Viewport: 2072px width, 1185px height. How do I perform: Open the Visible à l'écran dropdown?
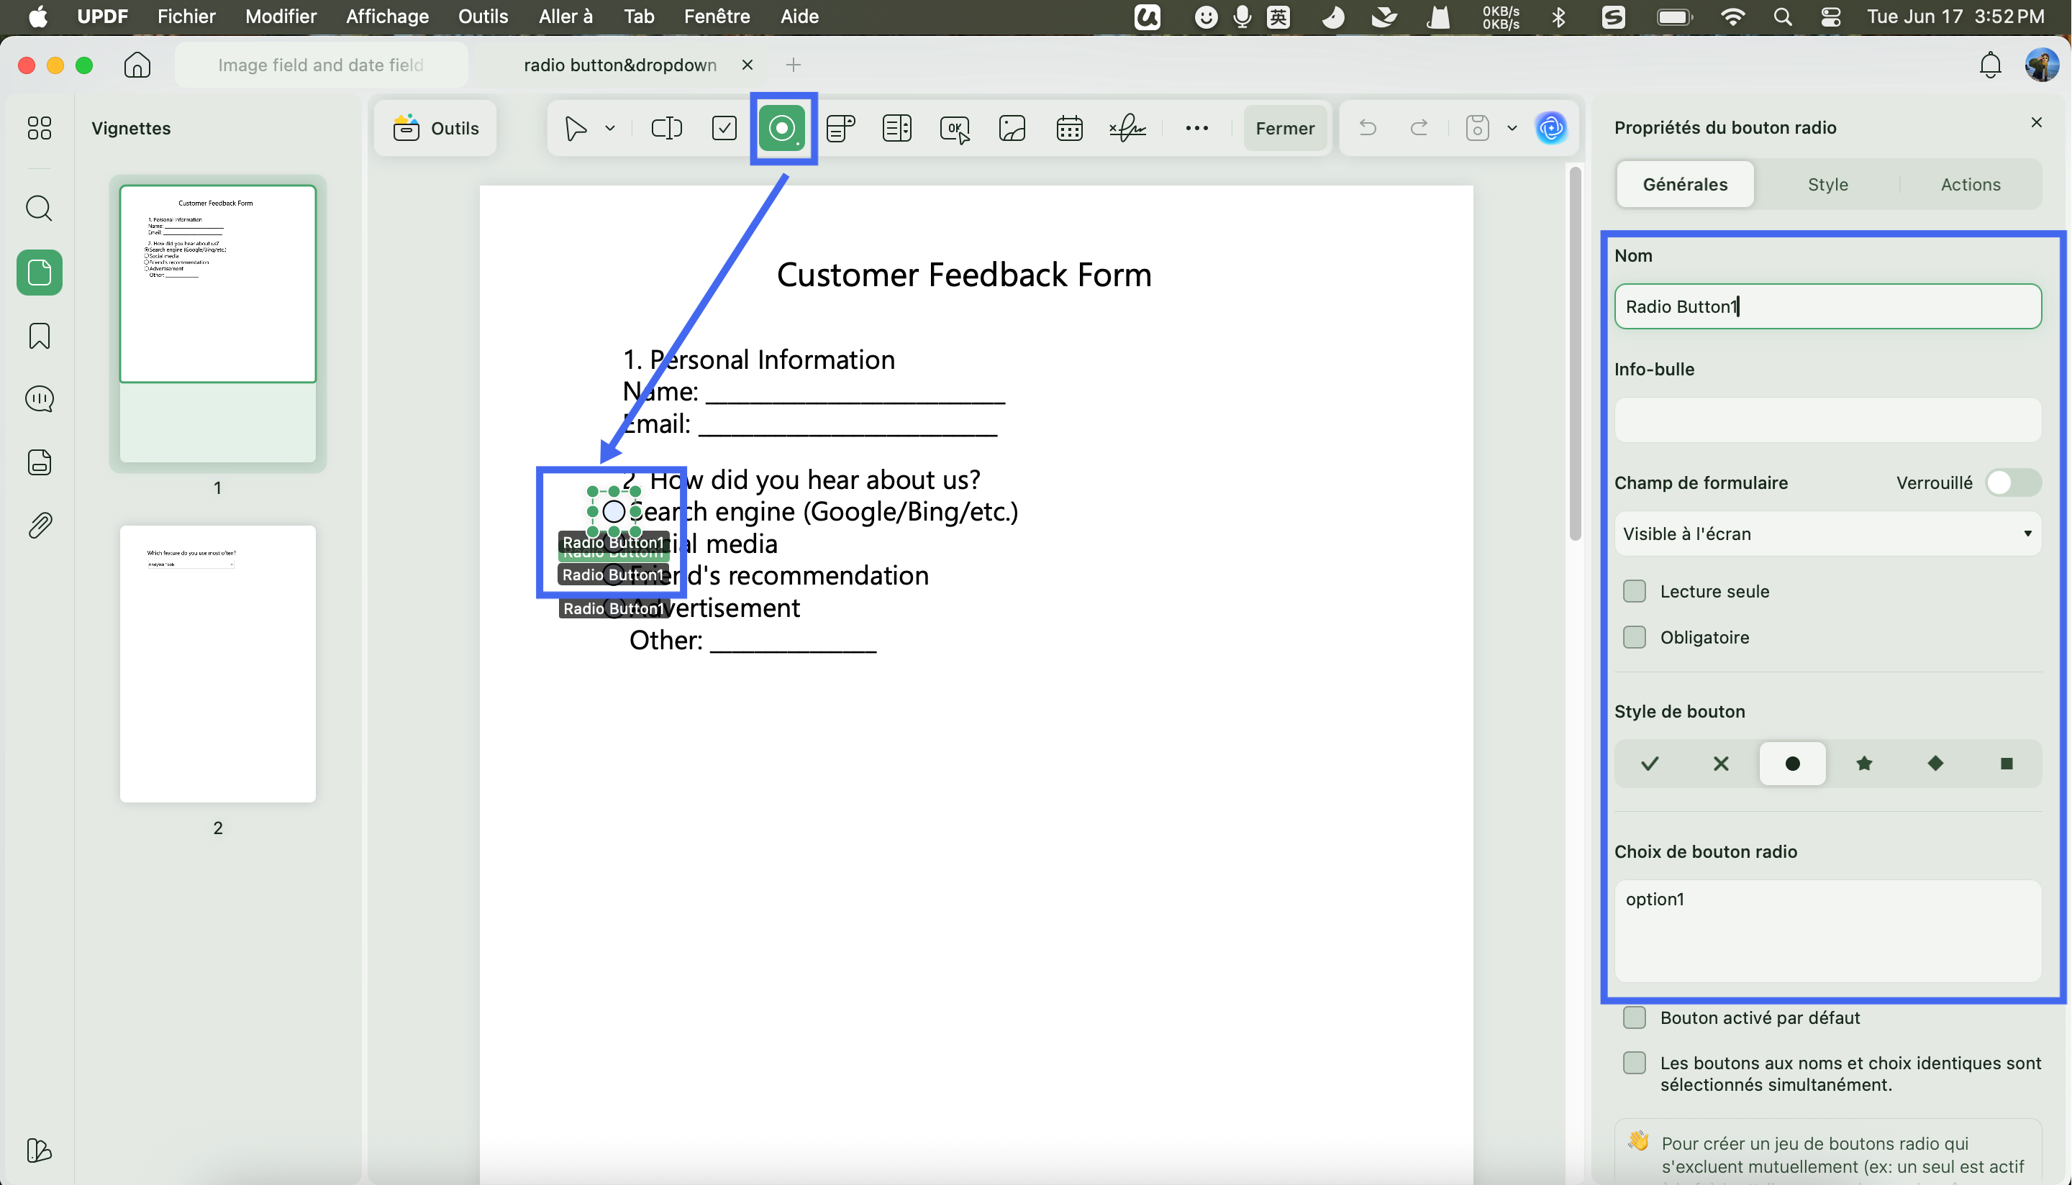[x=1828, y=534]
